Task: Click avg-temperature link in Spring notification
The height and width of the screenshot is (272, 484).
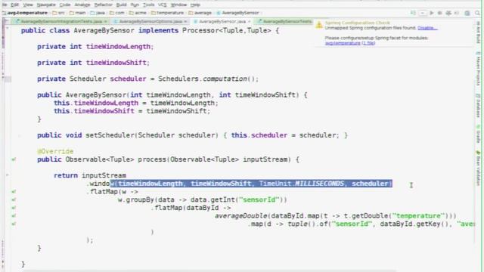Action: tap(343, 43)
